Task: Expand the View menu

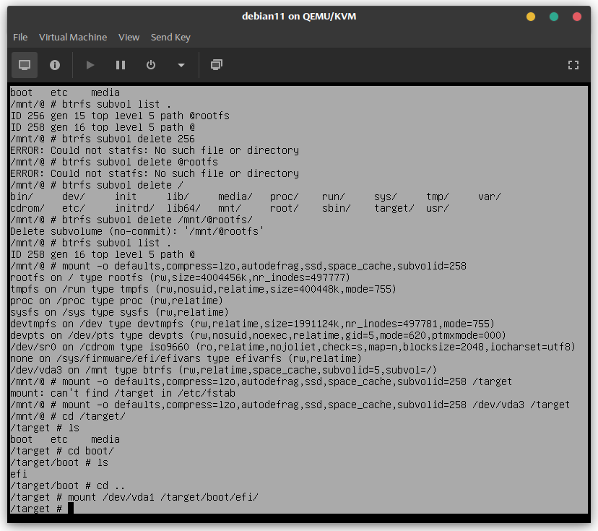Action: (129, 37)
